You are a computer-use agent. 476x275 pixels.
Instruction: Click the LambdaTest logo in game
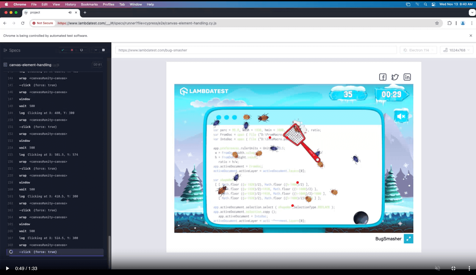click(x=204, y=91)
